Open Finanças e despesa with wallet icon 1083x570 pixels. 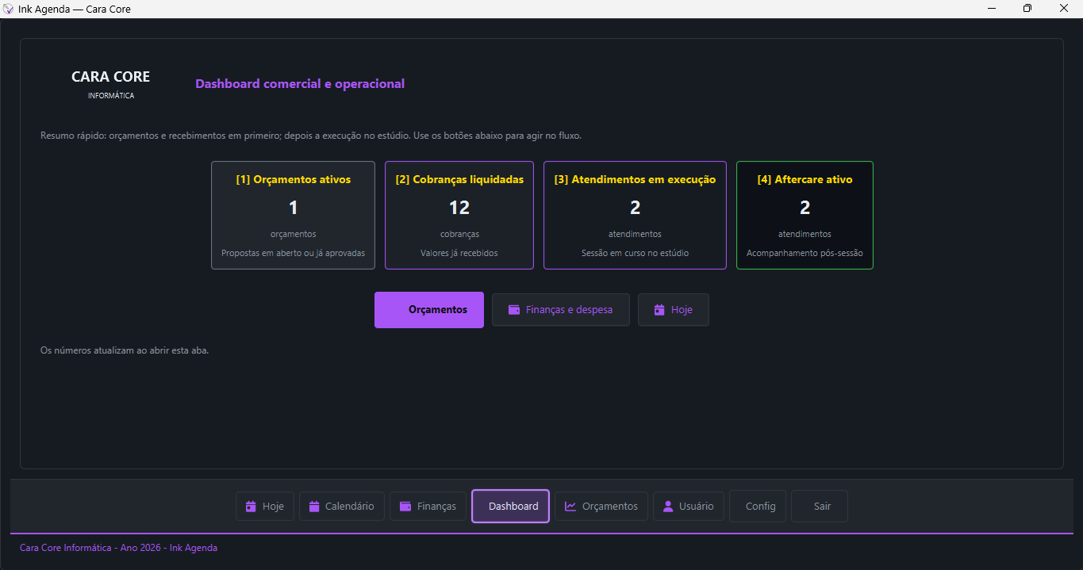[x=561, y=310]
